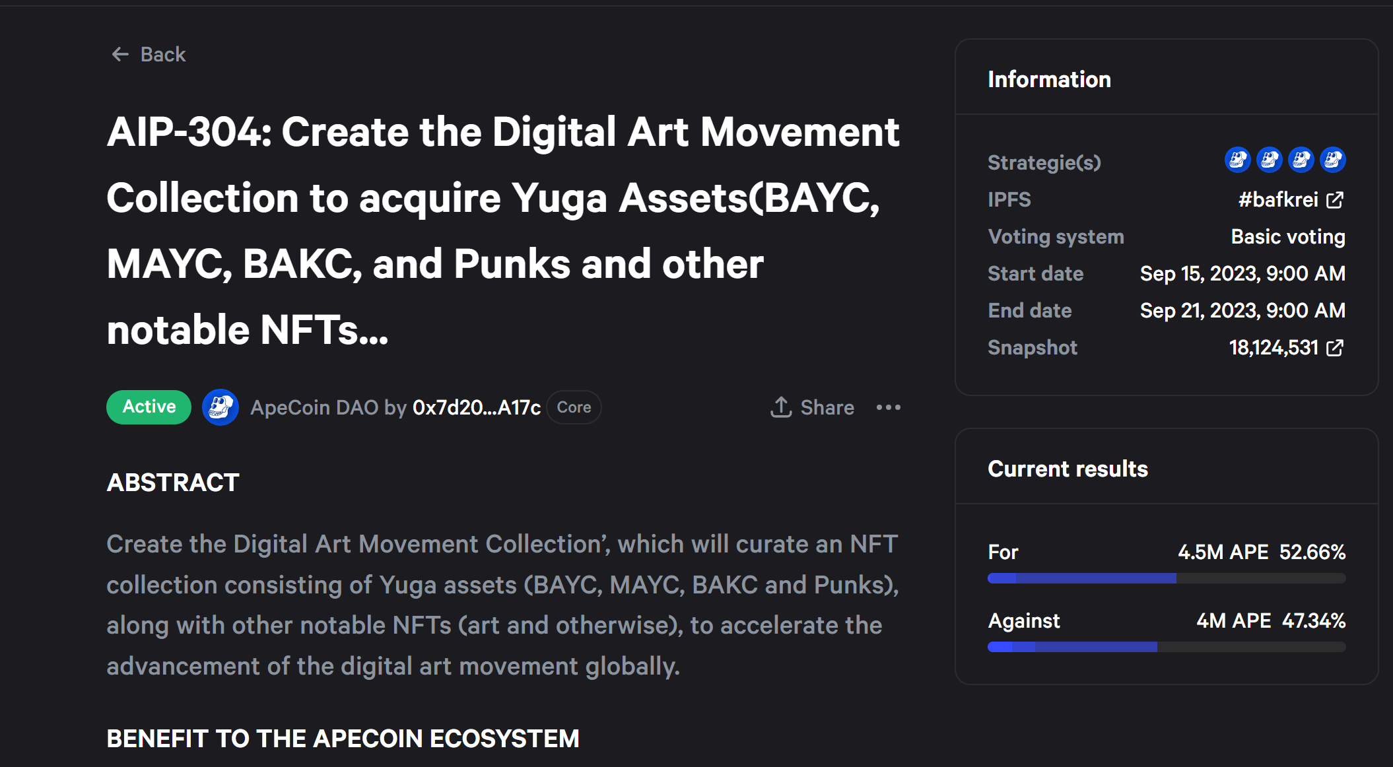This screenshot has height=767, width=1393.
Task: Click the second strategy ape icon
Action: click(1269, 160)
